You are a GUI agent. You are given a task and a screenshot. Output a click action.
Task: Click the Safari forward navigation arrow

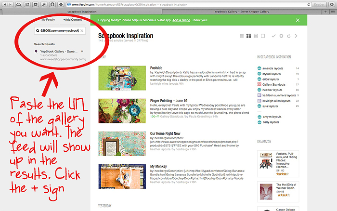click(11, 4)
